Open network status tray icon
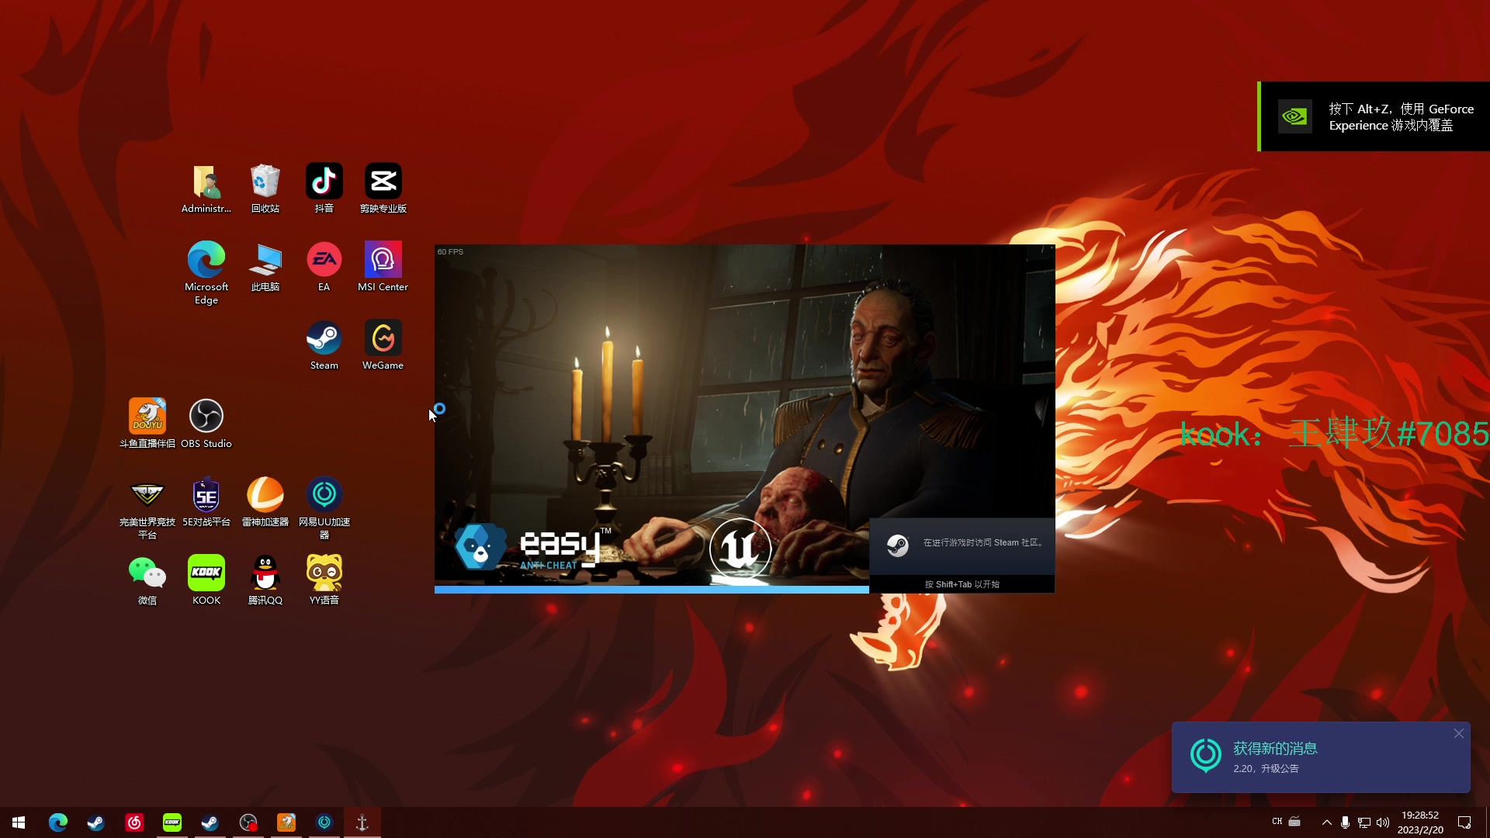 click(1364, 822)
